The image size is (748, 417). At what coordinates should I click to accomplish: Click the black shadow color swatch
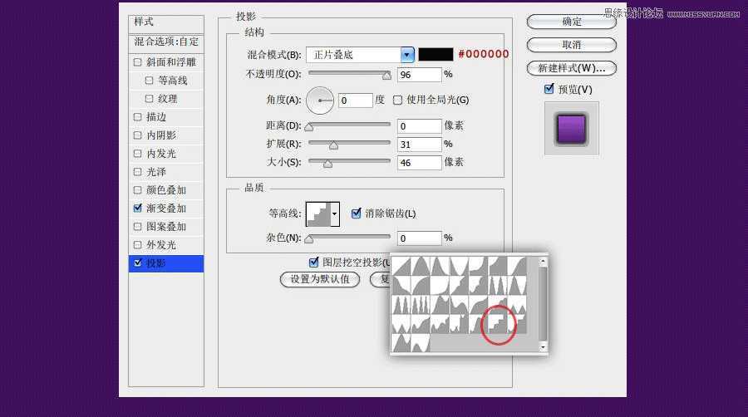(436, 55)
